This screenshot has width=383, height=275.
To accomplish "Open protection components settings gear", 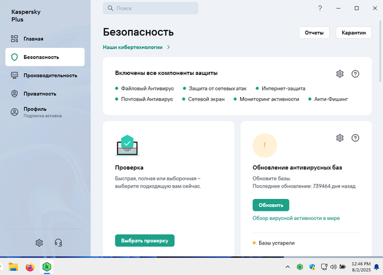I will click(340, 74).
